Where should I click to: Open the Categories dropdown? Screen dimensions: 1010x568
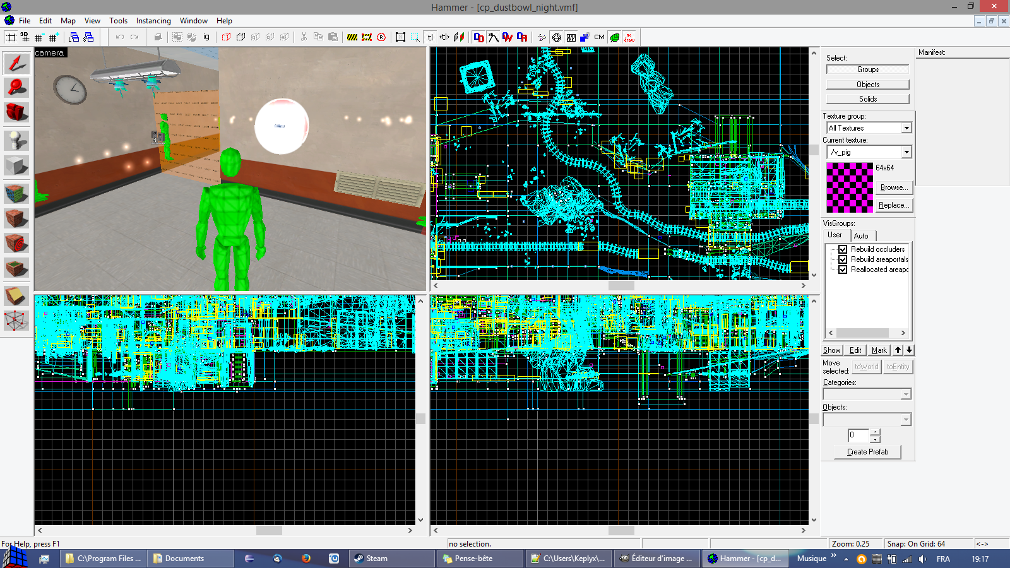pyautogui.click(x=906, y=394)
